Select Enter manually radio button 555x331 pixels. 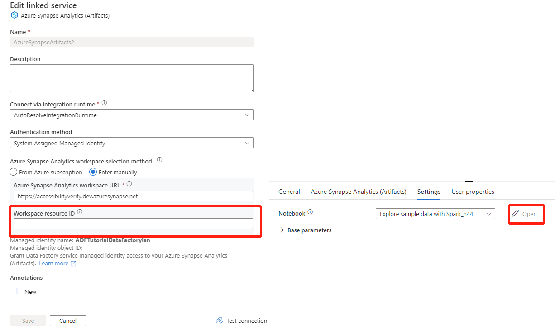pos(93,172)
